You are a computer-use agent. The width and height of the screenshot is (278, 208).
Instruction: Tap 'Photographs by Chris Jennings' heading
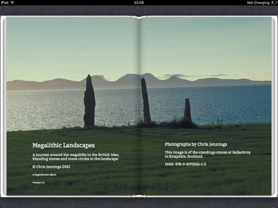coord(196,144)
